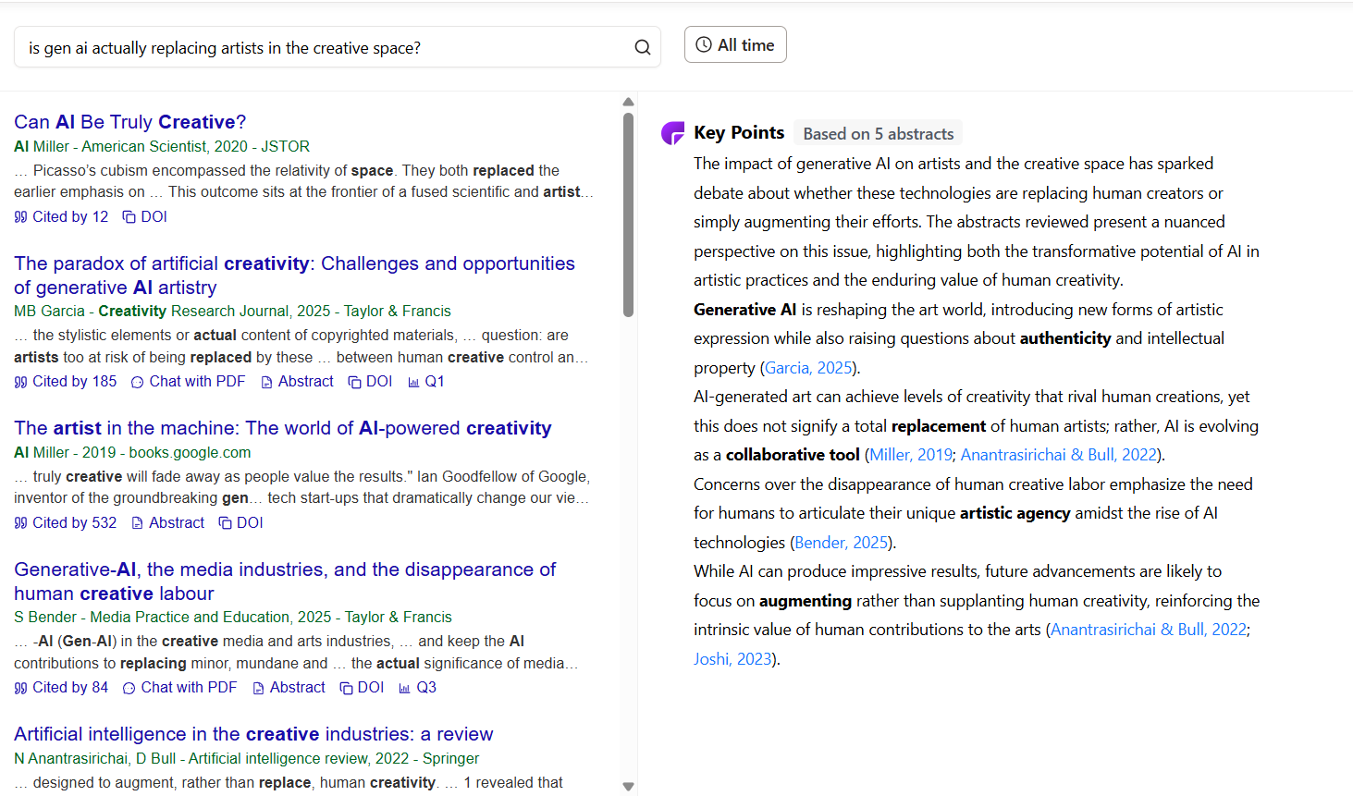Click the results scrollbar up arrow
The image size is (1353, 796).
click(628, 102)
